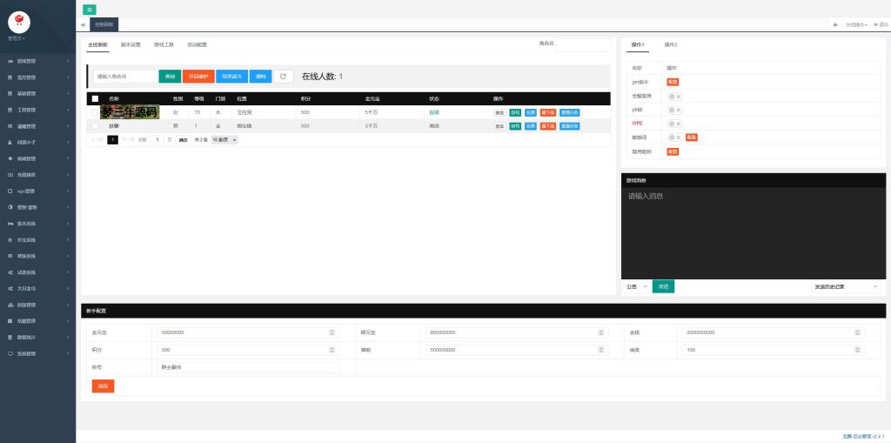The width and height of the screenshot is (891, 443).
Task: Click the icon beside 充值抽奖 in the sidebar
Action: point(10,175)
